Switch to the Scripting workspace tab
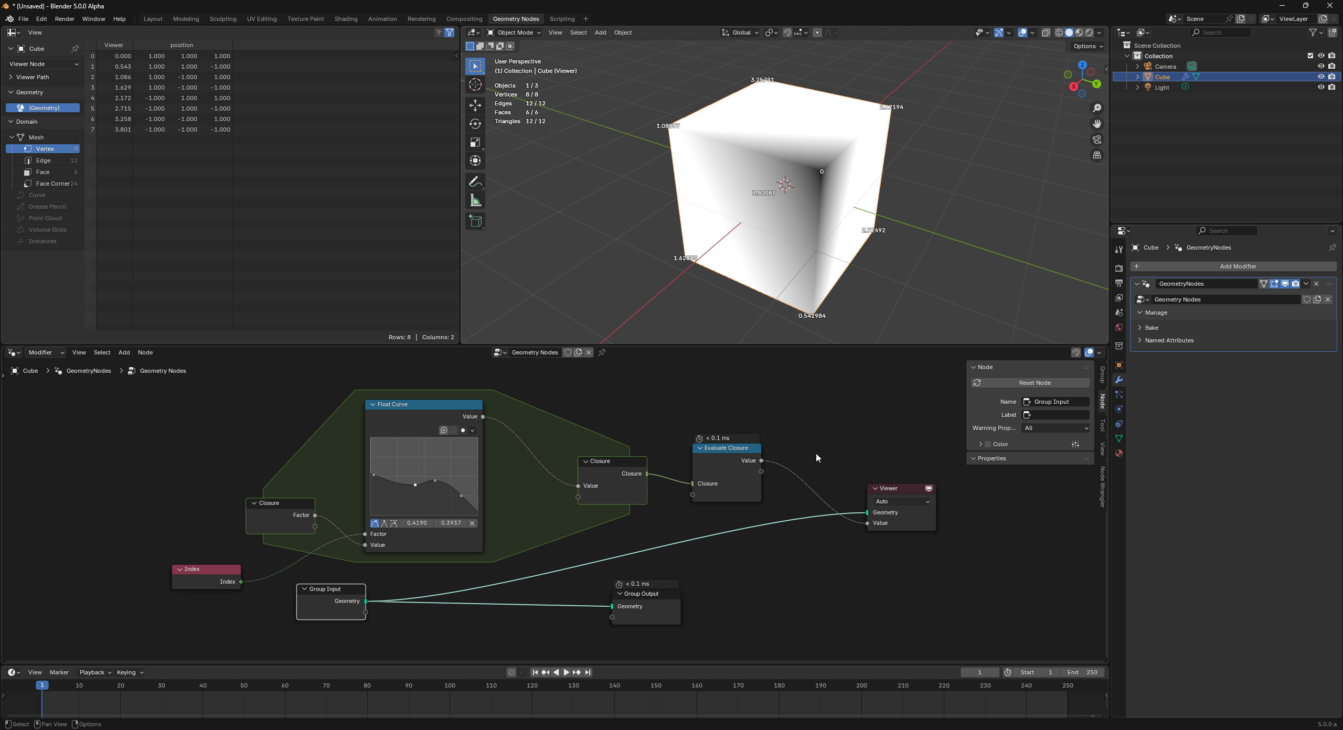The height and width of the screenshot is (730, 1343). [562, 19]
